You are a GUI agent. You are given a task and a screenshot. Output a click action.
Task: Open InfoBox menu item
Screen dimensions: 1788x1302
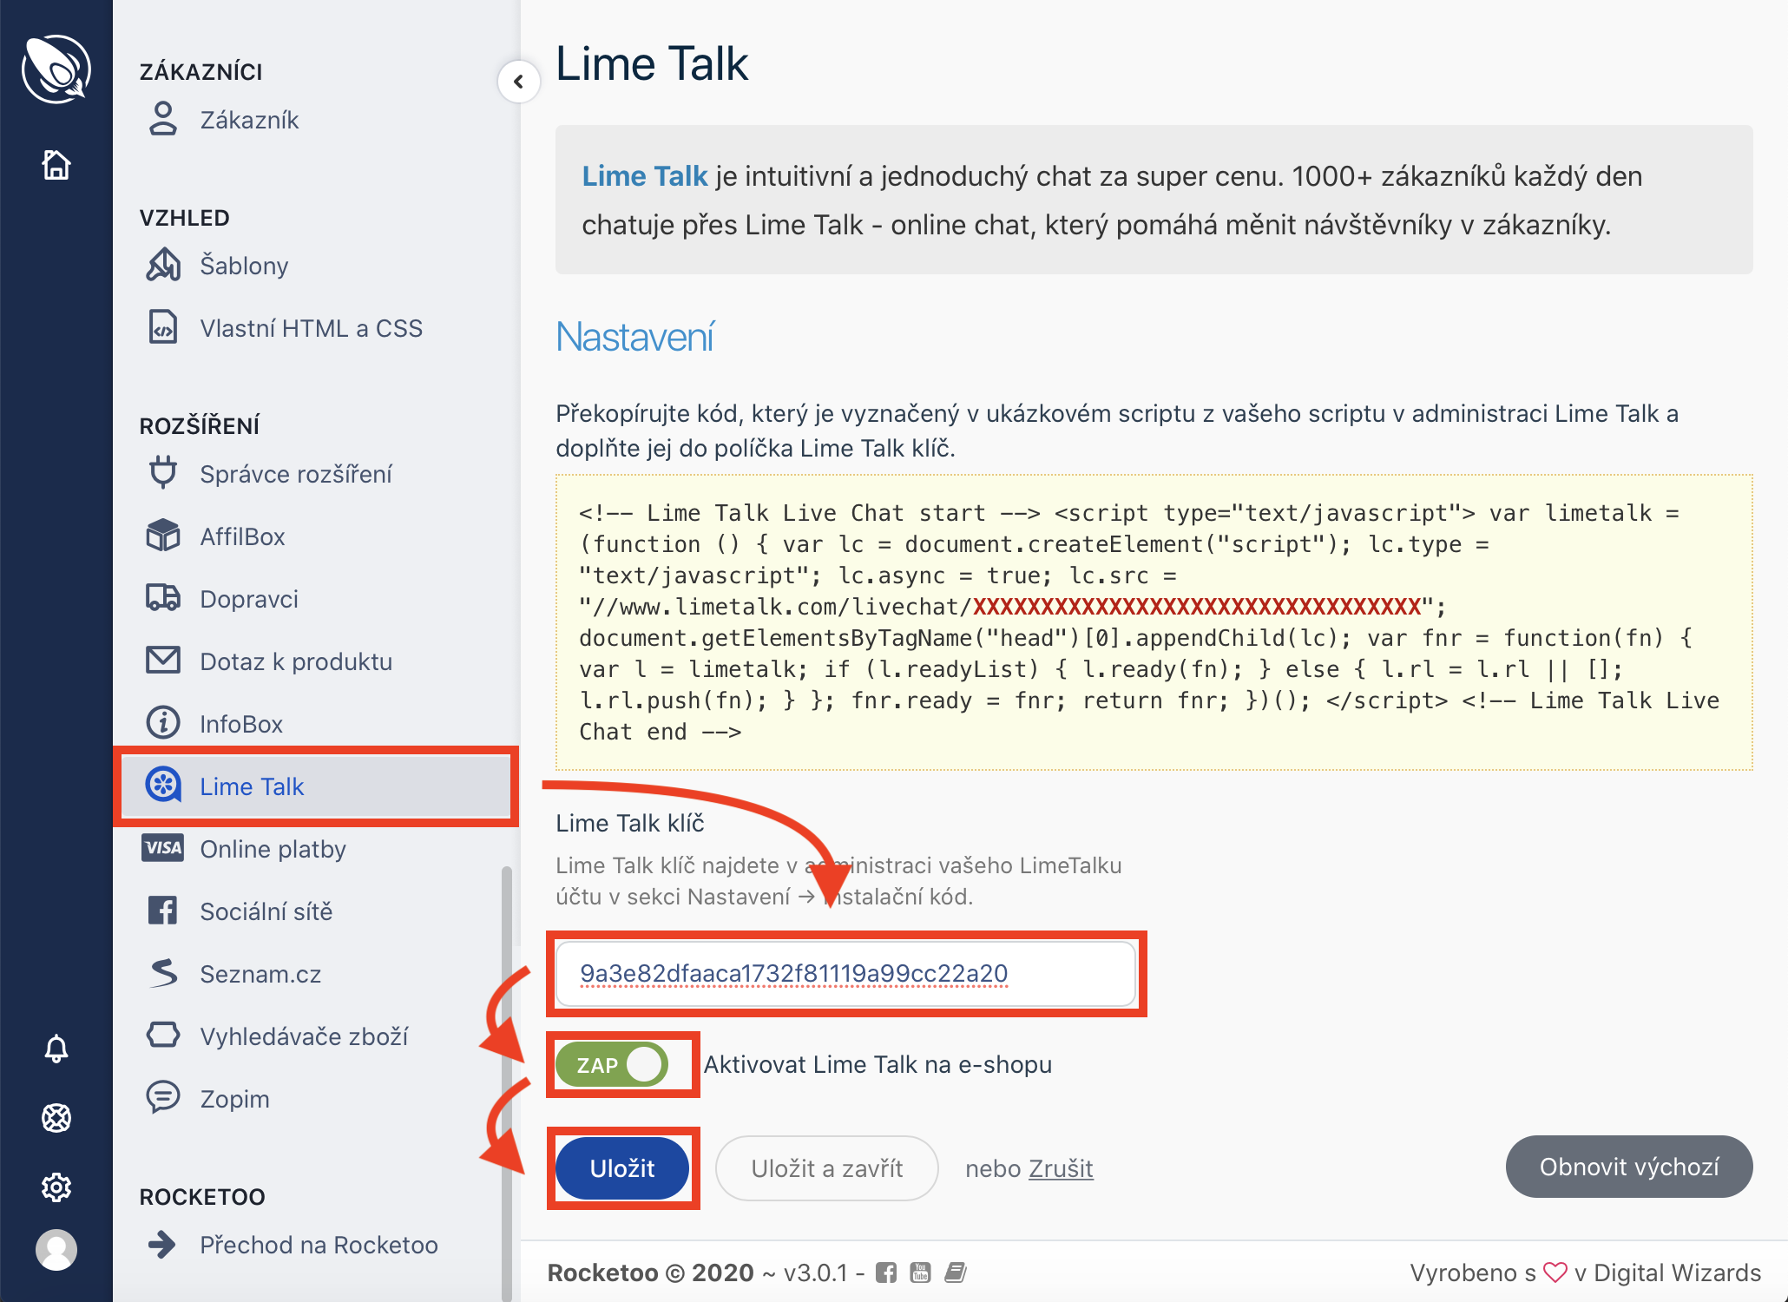click(241, 724)
